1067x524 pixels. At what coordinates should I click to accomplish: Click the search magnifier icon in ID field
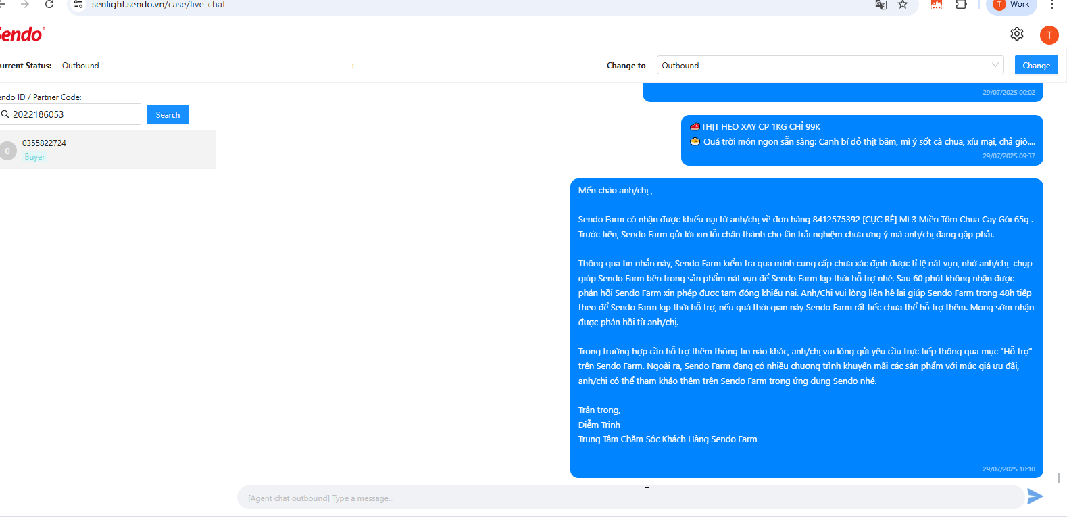point(5,114)
